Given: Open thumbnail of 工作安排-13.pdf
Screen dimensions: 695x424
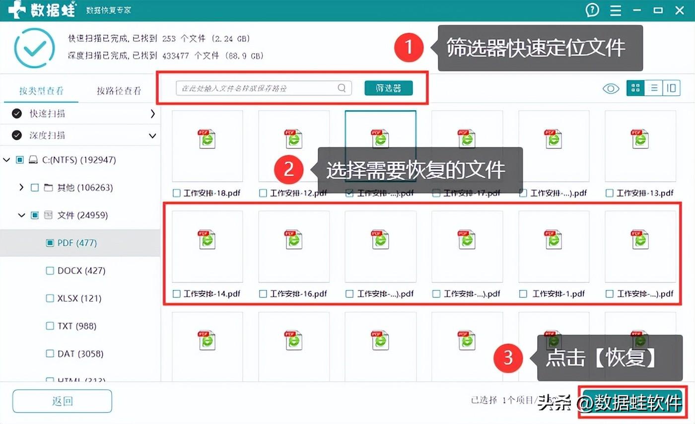Looking at the screenshot, I should [640, 146].
